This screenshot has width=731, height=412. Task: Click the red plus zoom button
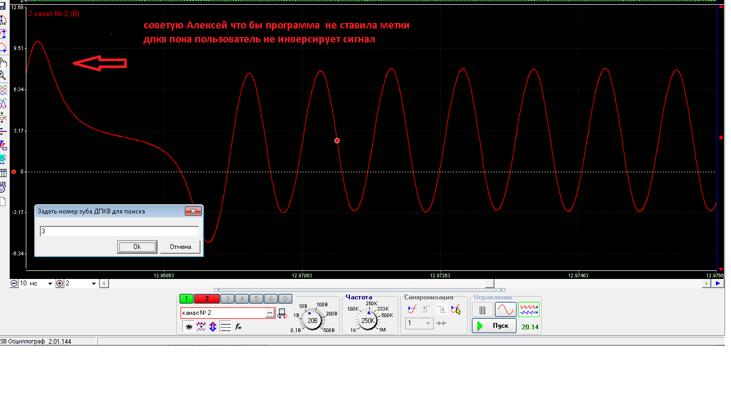pos(60,283)
